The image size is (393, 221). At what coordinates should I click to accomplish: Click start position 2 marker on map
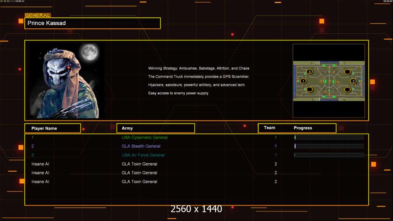click(354, 81)
